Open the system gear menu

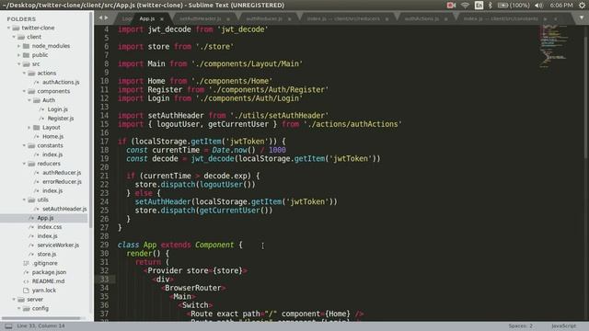tap(582, 6)
